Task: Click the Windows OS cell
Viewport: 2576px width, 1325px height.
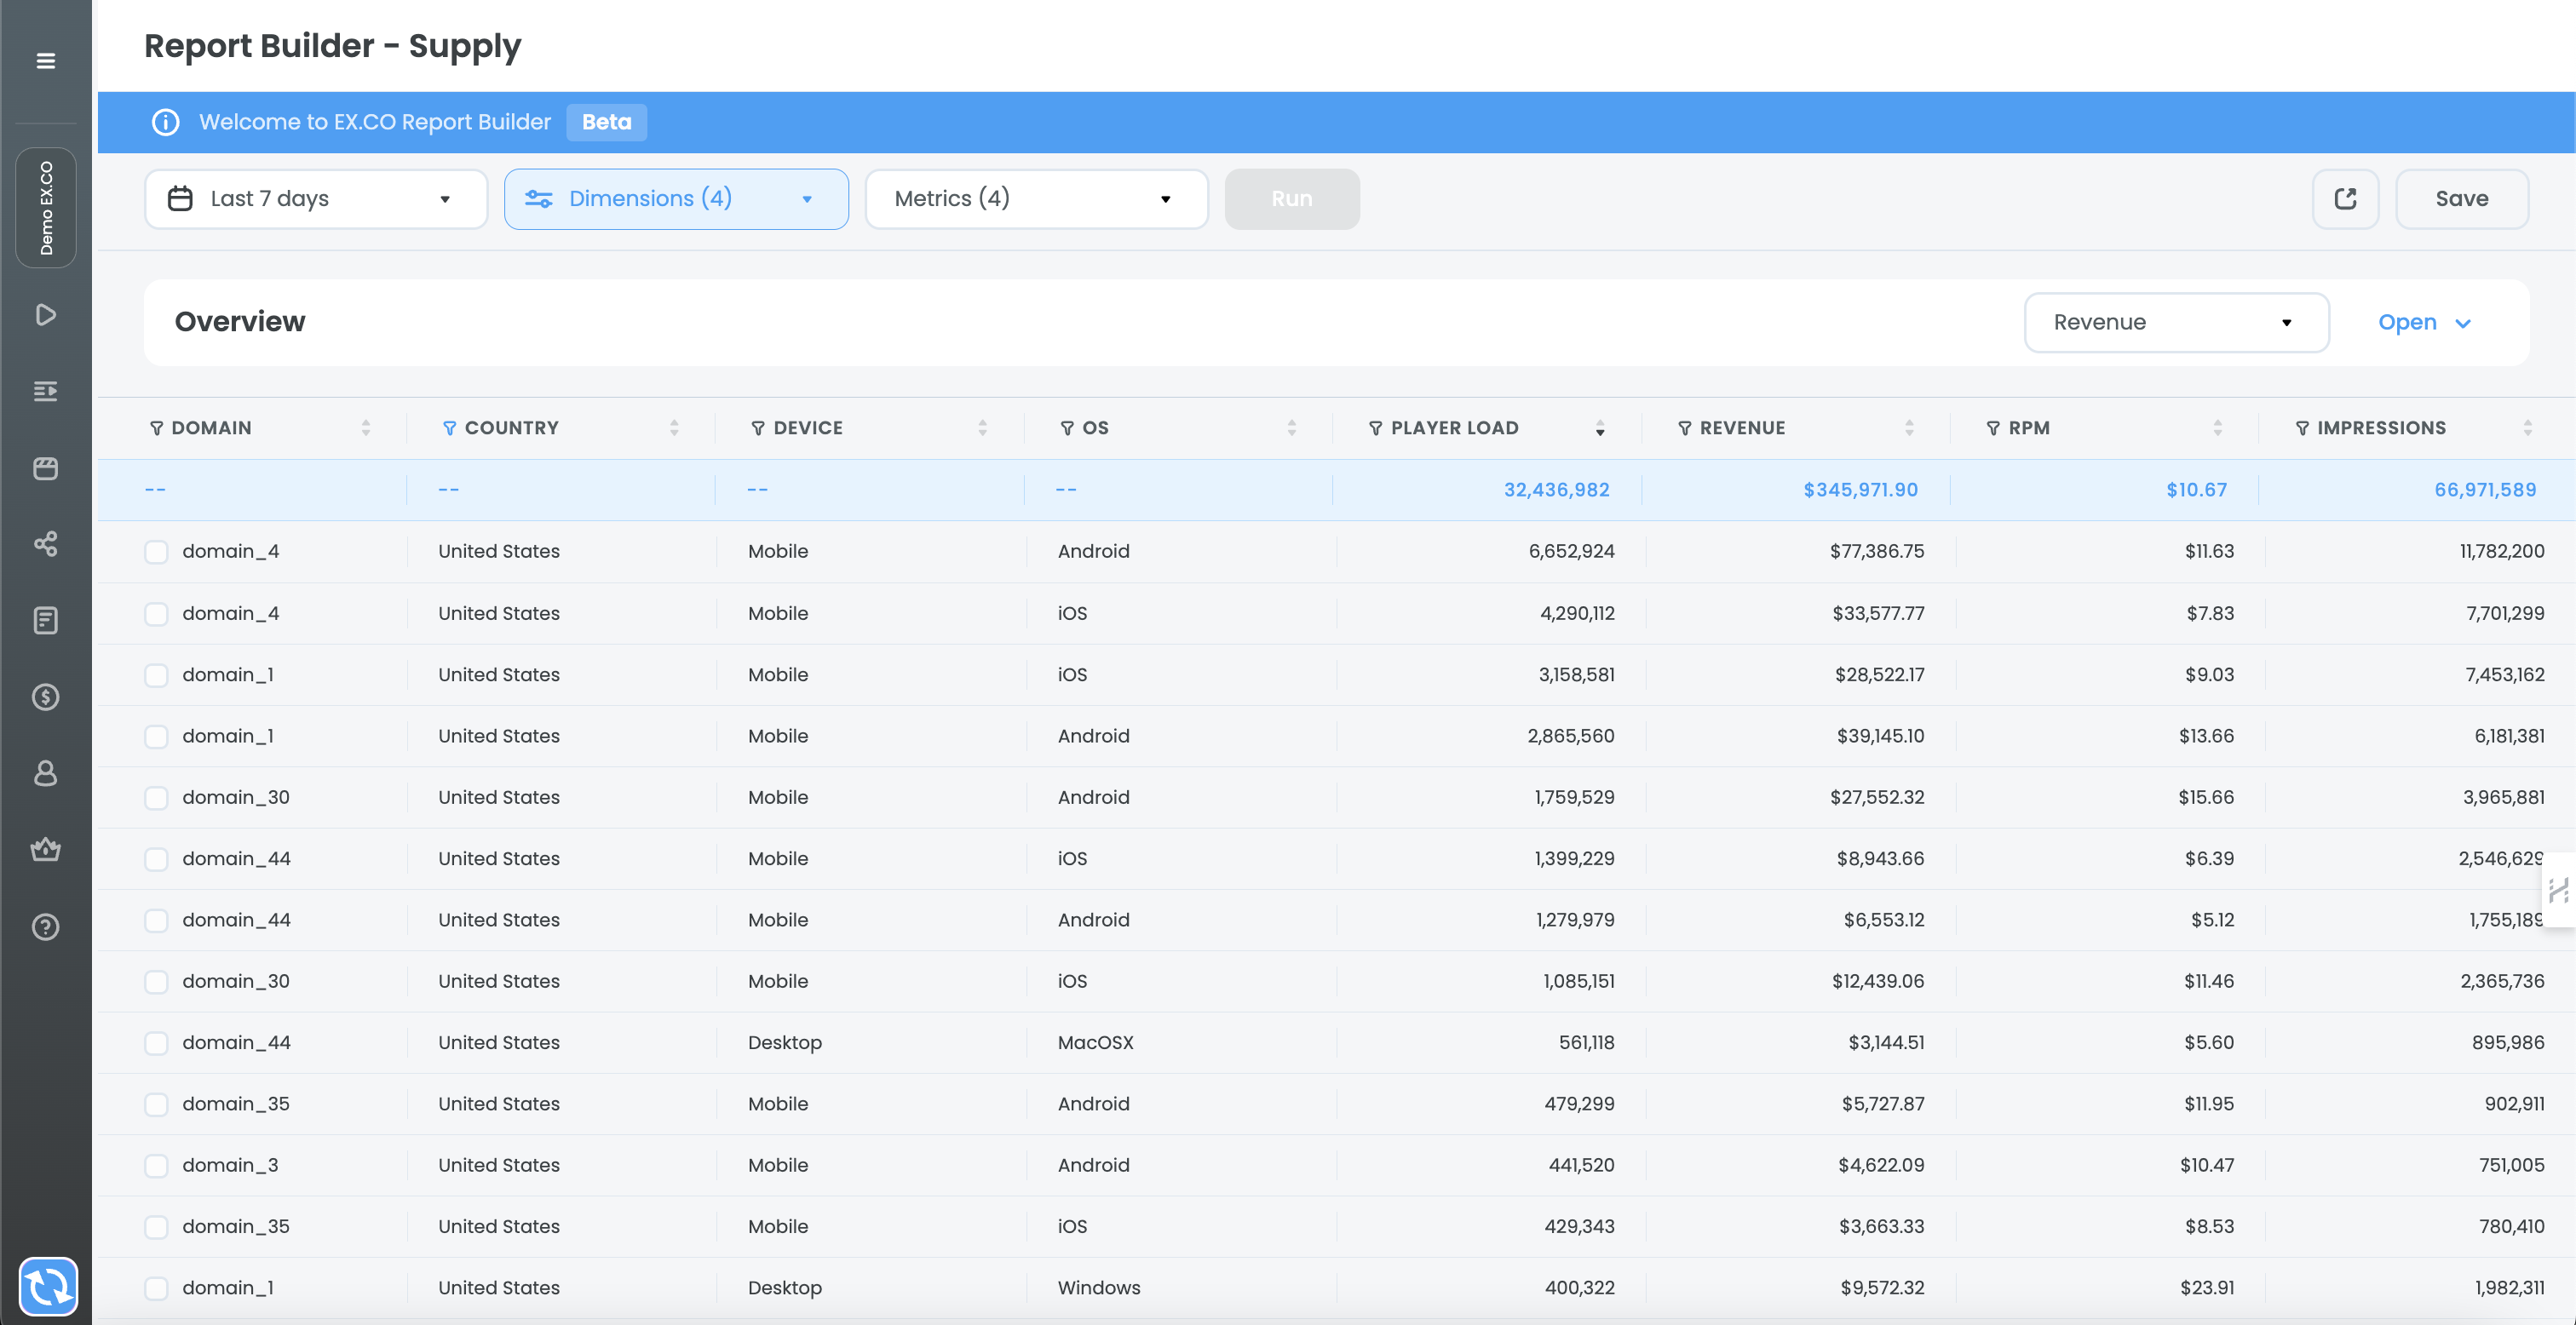Action: 1099,1288
